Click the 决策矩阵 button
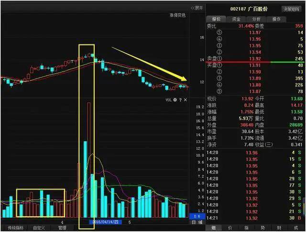Image resolution: width=306 pixels, height=232 pixels. tap(291, 9)
